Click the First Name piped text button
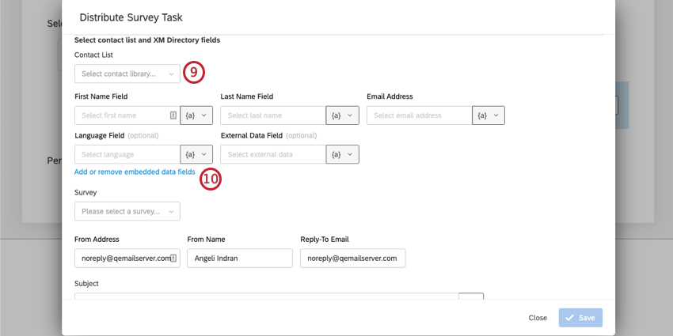 click(196, 115)
